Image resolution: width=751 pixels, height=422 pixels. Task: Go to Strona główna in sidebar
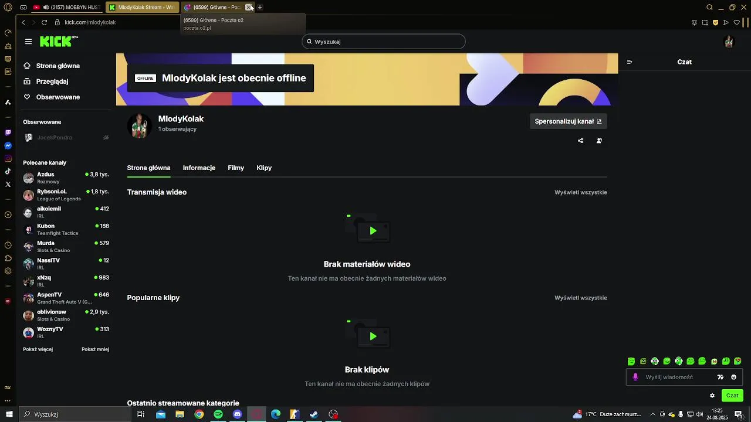tap(52, 66)
